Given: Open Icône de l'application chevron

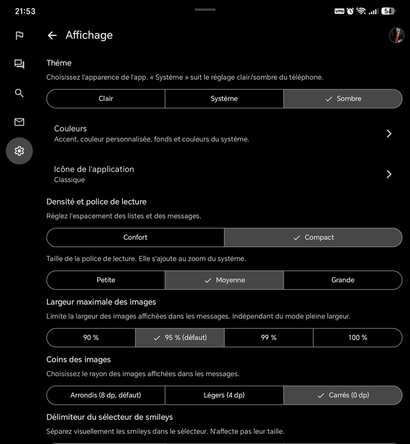Looking at the screenshot, I should tap(389, 174).
